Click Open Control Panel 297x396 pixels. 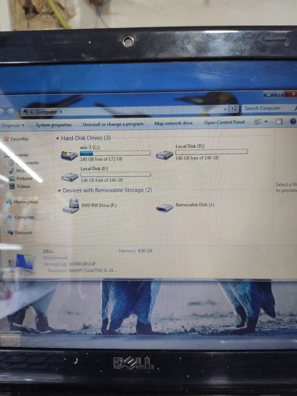click(224, 122)
